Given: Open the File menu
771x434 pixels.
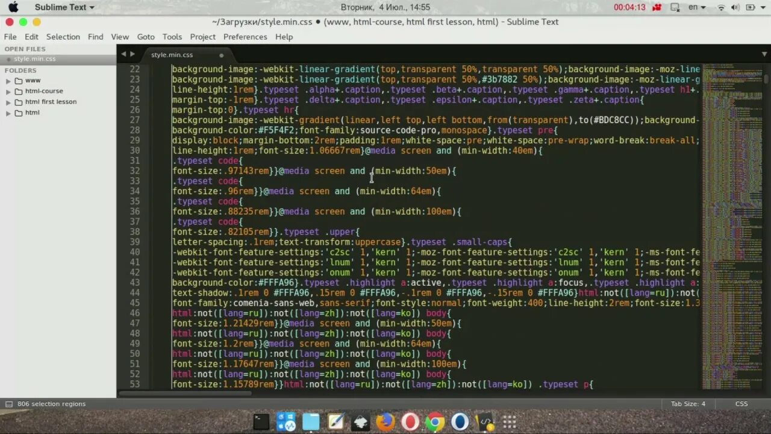Looking at the screenshot, I should pyautogui.click(x=10, y=37).
